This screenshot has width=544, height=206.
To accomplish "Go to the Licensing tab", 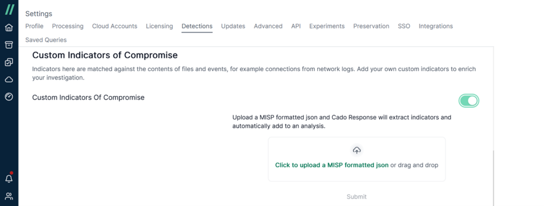I will 159,26.
